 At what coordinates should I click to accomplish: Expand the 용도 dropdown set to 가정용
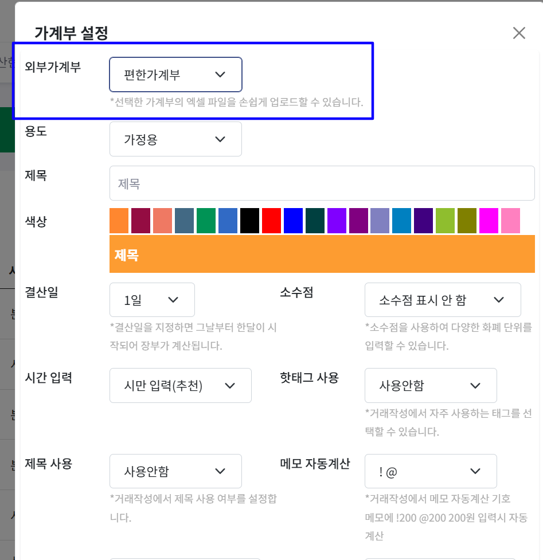coord(175,139)
